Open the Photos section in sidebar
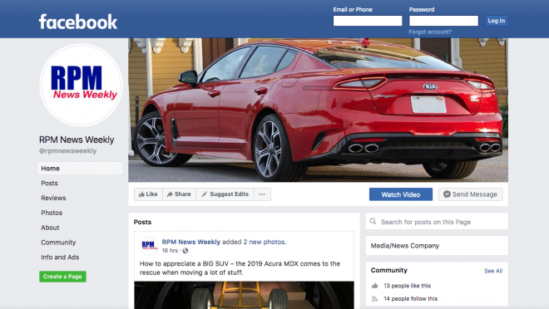 pos(52,213)
